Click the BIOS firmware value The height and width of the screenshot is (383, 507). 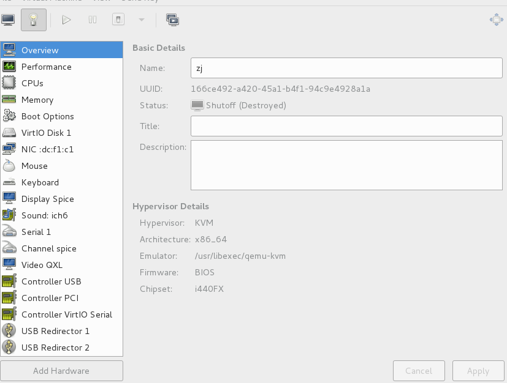(205, 272)
